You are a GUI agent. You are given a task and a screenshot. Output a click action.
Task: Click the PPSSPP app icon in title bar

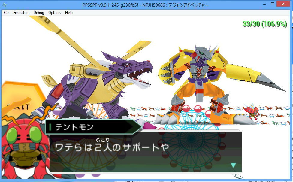(5, 5)
